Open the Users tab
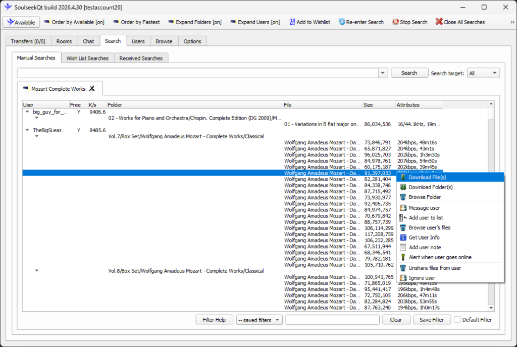 point(138,41)
